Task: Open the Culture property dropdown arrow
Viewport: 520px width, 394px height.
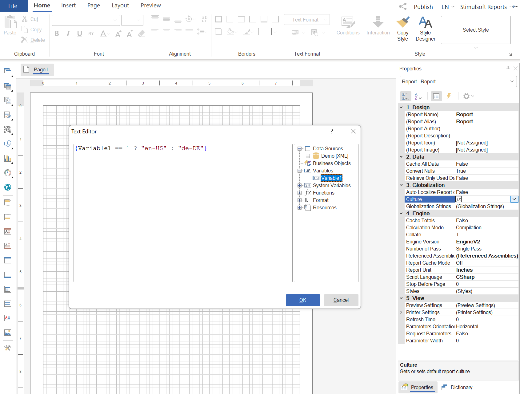Action: coord(514,199)
